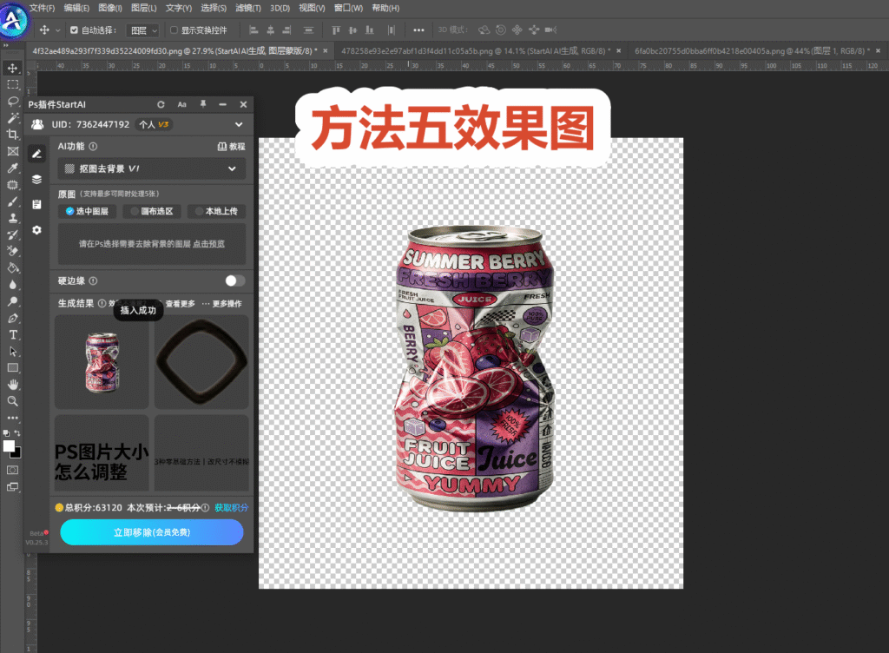Select the Path Selection tool

pyautogui.click(x=12, y=352)
